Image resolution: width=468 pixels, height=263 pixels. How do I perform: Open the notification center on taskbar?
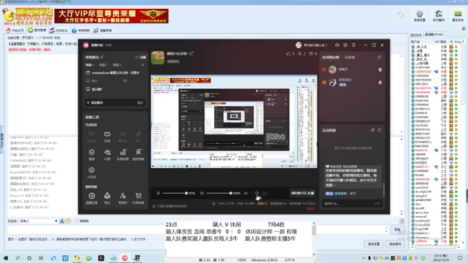coord(460,258)
